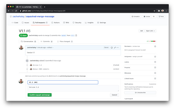
Task: Switch to the Issues tab
Action: pyautogui.click(x=25, y=23)
